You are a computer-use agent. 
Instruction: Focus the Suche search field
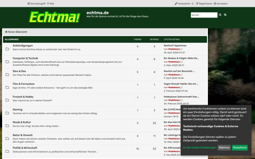click(x=204, y=15)
